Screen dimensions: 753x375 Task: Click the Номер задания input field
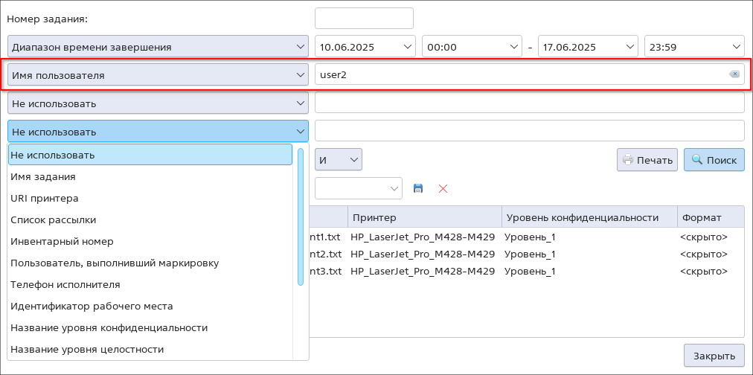(363, 19)
